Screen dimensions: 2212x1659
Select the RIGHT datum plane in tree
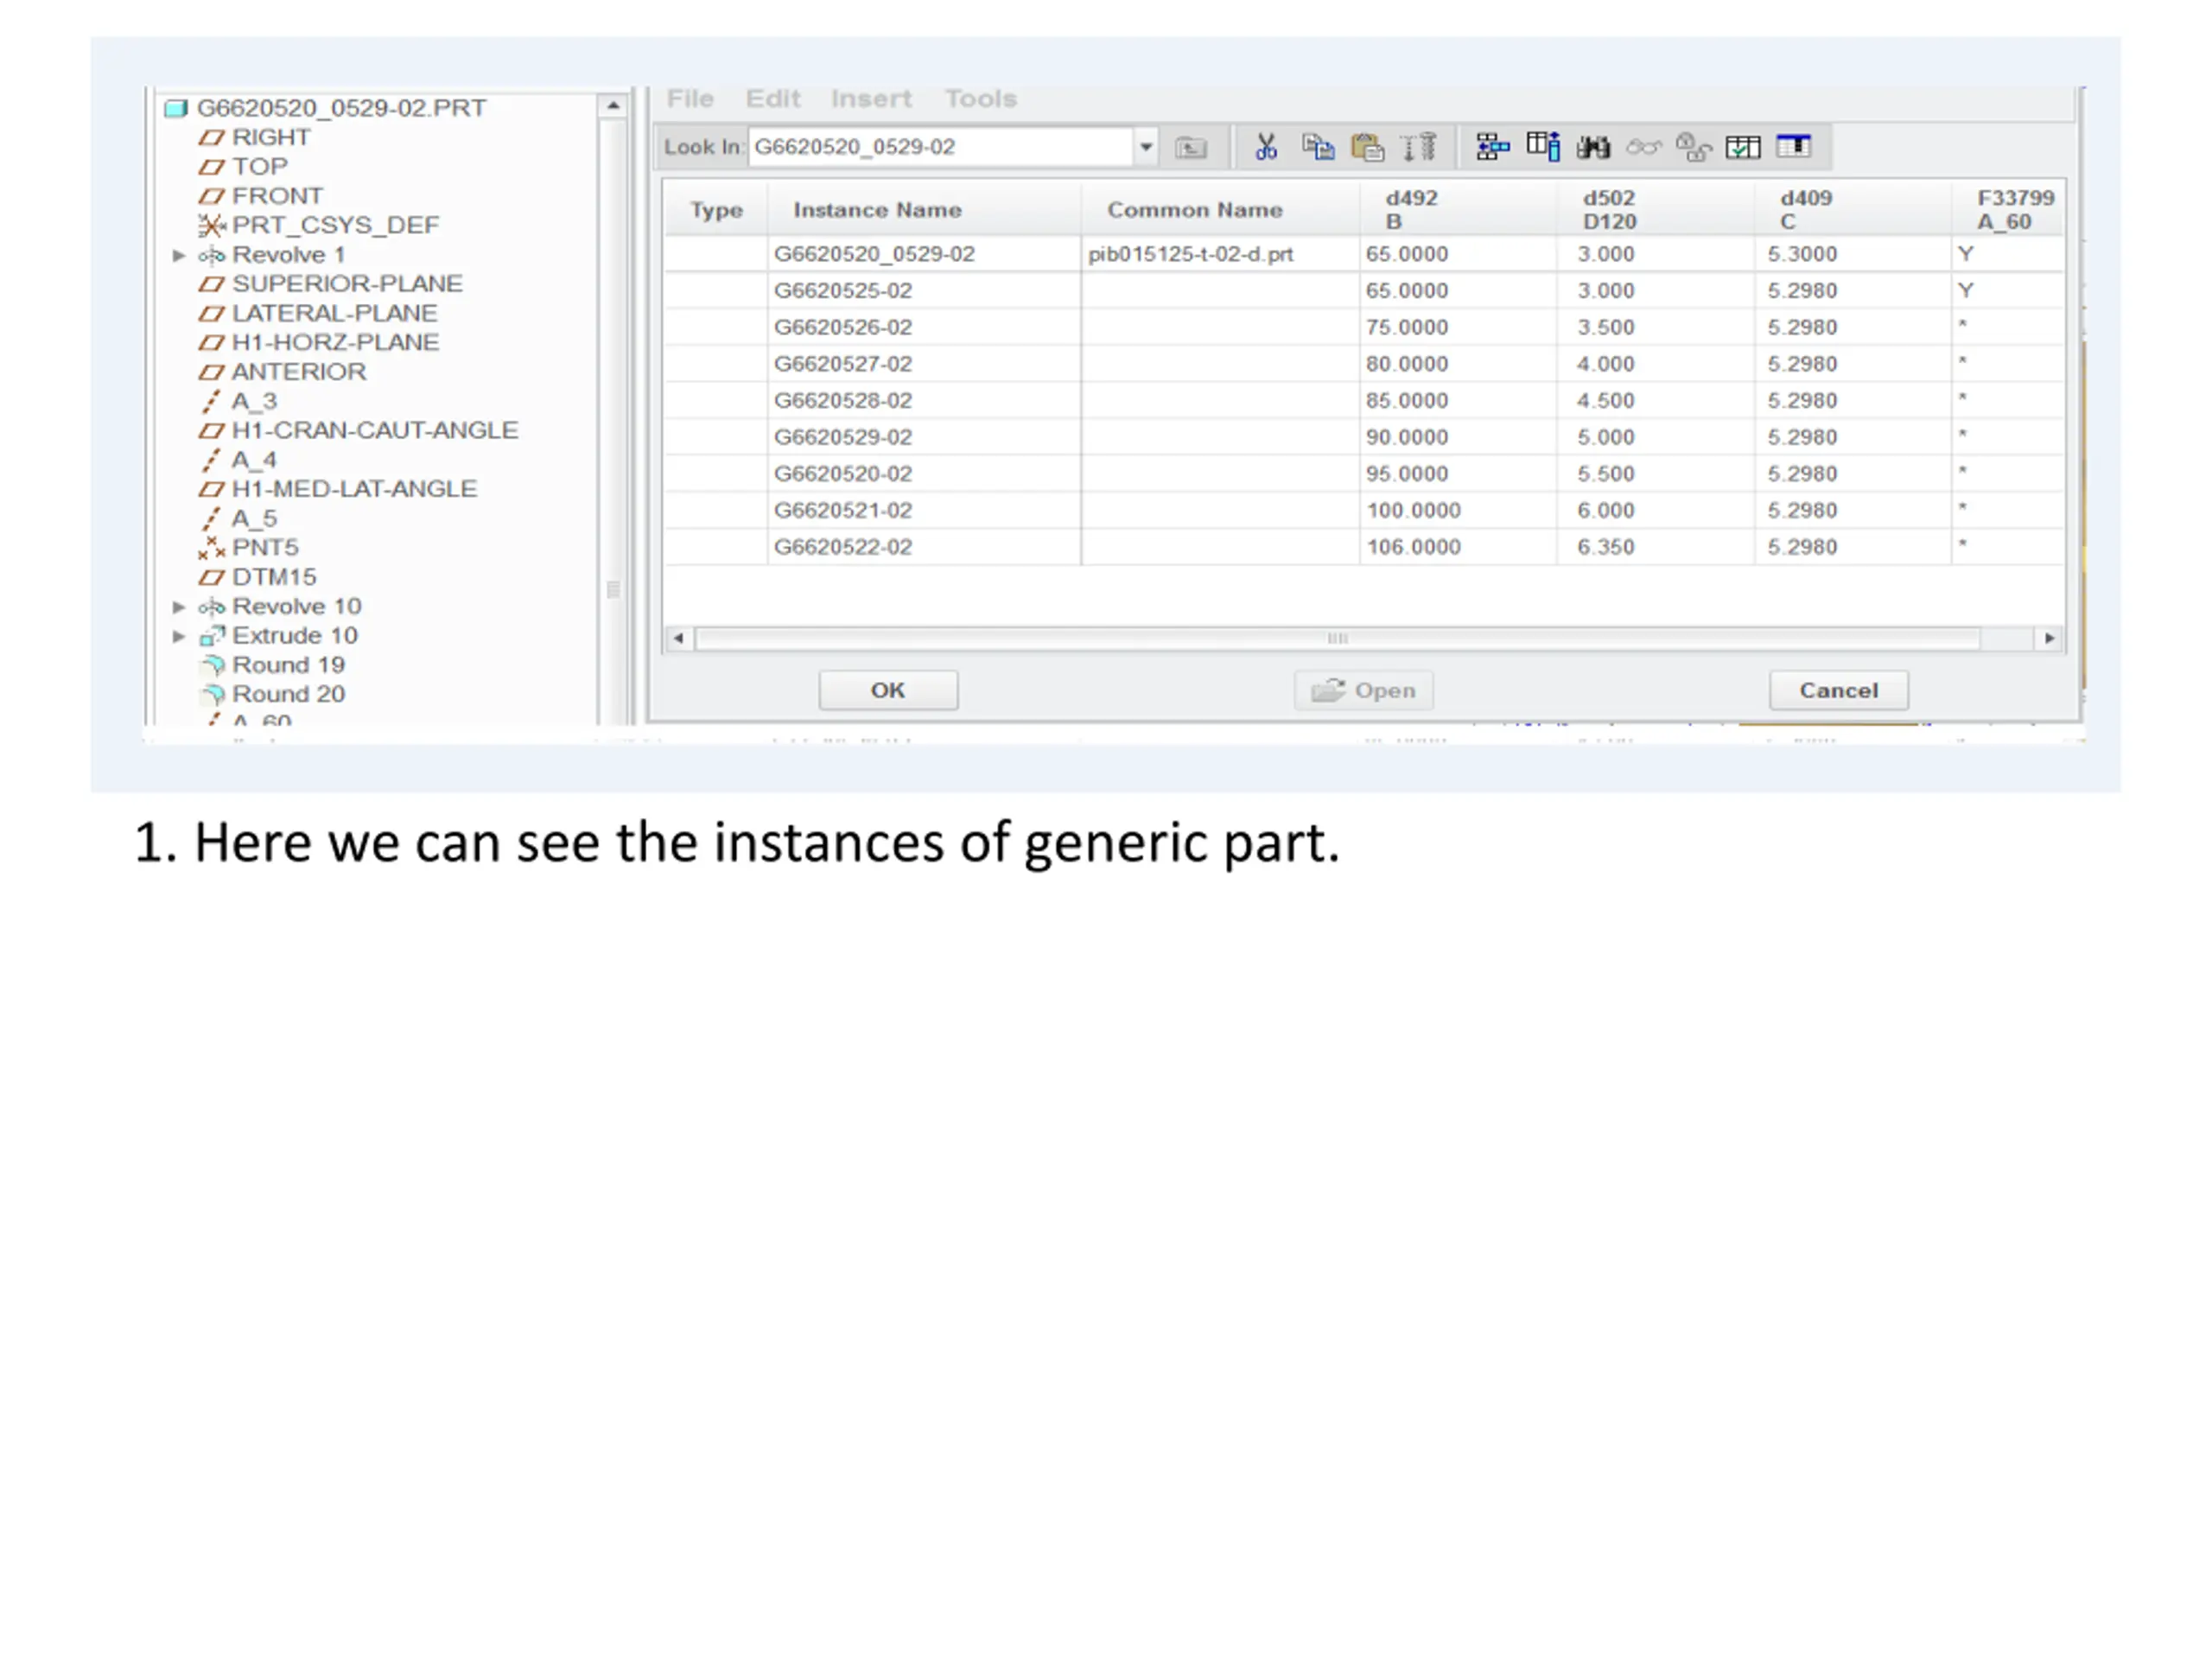point(271,137)
